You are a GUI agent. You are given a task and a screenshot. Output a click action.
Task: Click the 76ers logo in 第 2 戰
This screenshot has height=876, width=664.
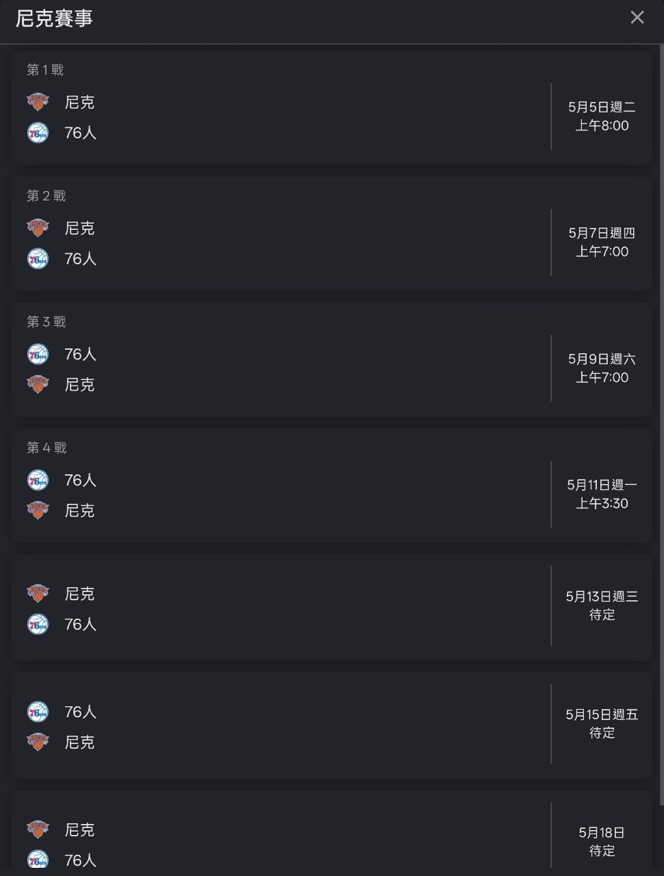point(38,259)
